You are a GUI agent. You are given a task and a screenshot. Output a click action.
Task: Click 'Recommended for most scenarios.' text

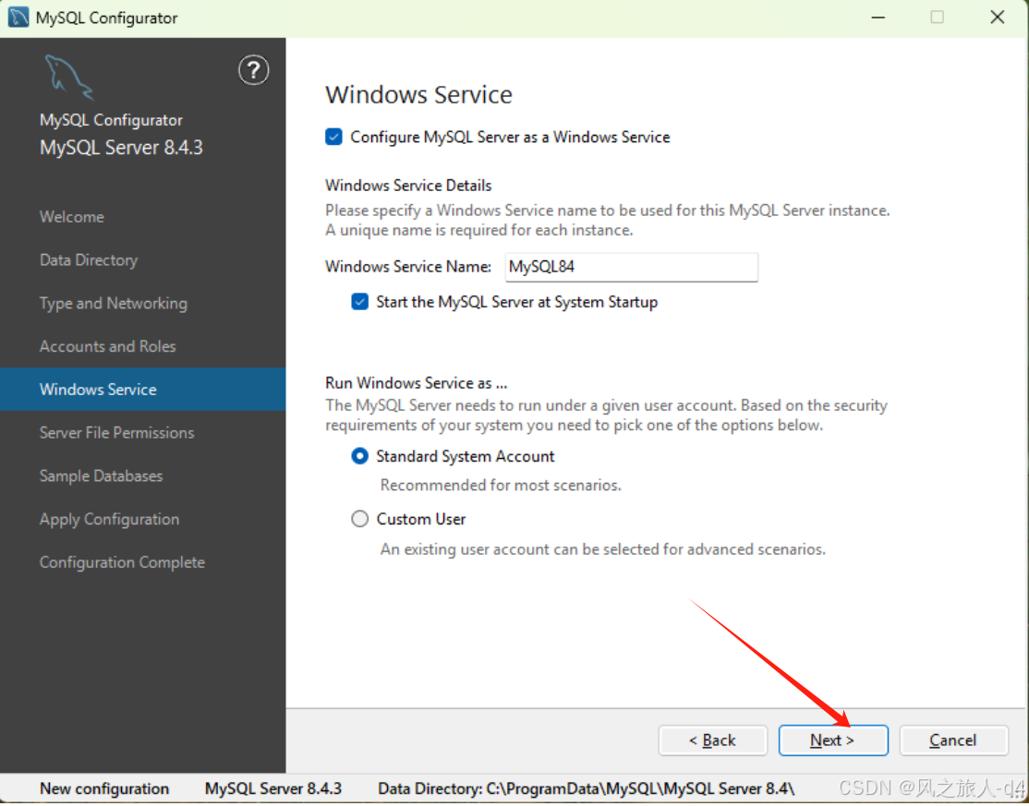click(x=501, y=486)
